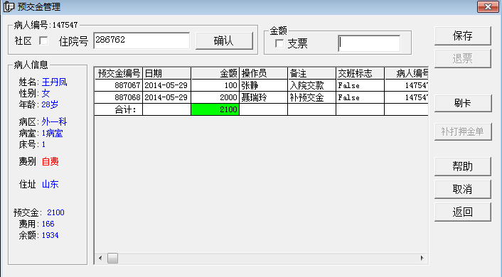502x277 pixels.
Task: Click the 费用 value 166
Action: 48,224
